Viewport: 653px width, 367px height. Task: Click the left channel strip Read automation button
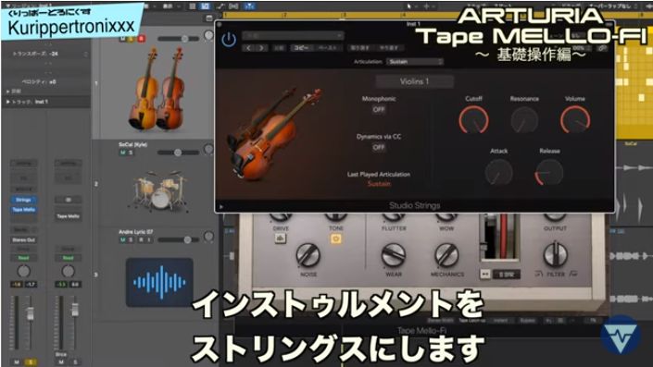click(24, 258)
